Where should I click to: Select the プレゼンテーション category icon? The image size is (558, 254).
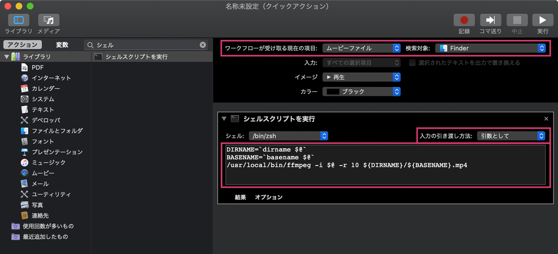24,152
